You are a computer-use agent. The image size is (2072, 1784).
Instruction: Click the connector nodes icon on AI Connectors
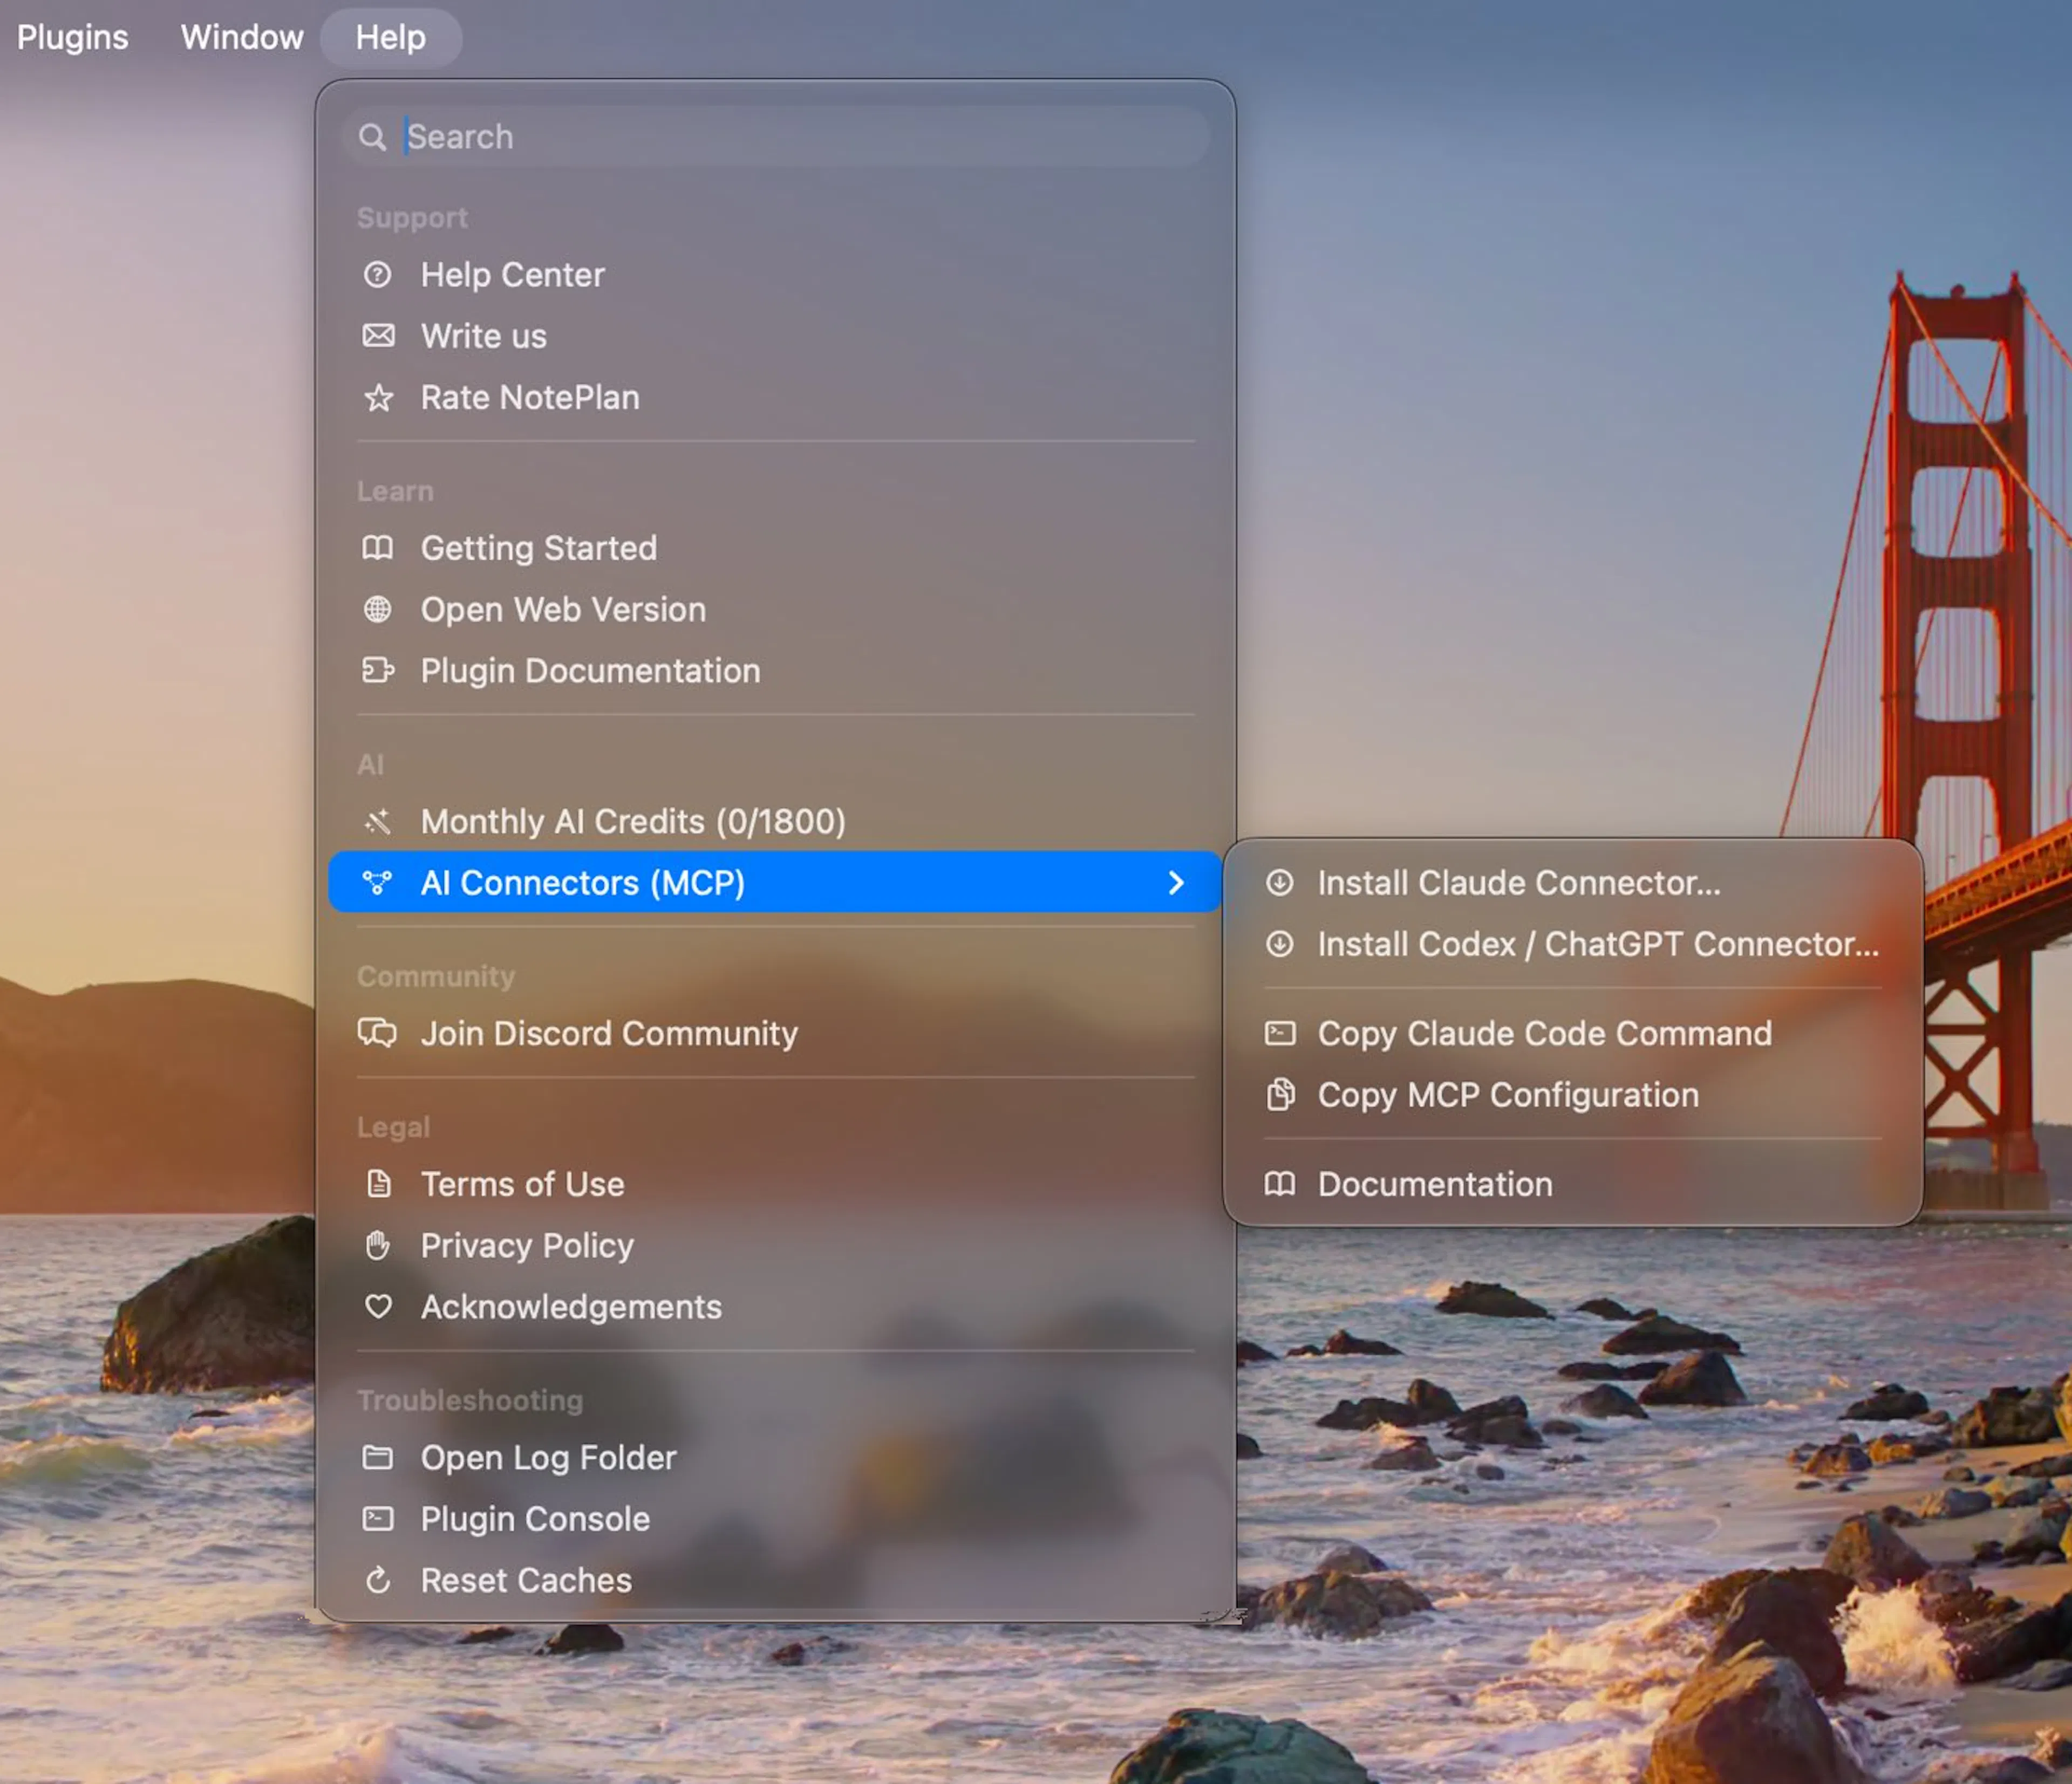[x=377, y=882]
